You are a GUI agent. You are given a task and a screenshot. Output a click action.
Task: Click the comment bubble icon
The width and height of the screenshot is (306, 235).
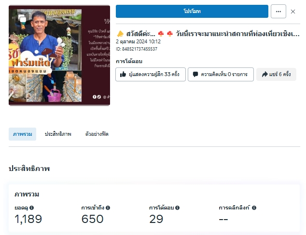click(195, 75)
